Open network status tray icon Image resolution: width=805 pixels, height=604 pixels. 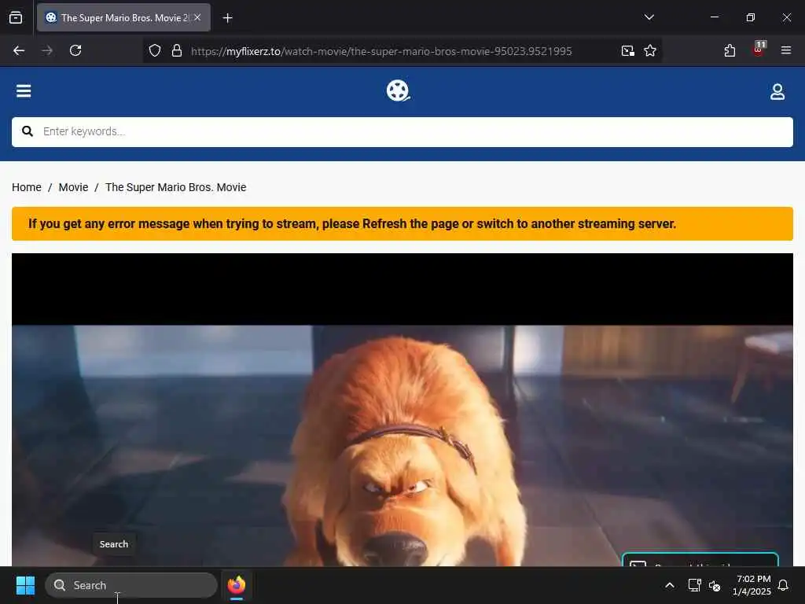coord(694,585)
